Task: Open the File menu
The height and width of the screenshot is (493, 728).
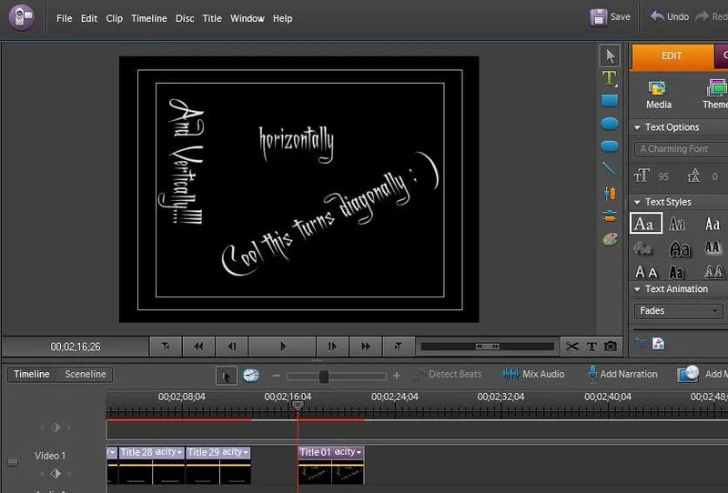Action: [x=64, y=18]
